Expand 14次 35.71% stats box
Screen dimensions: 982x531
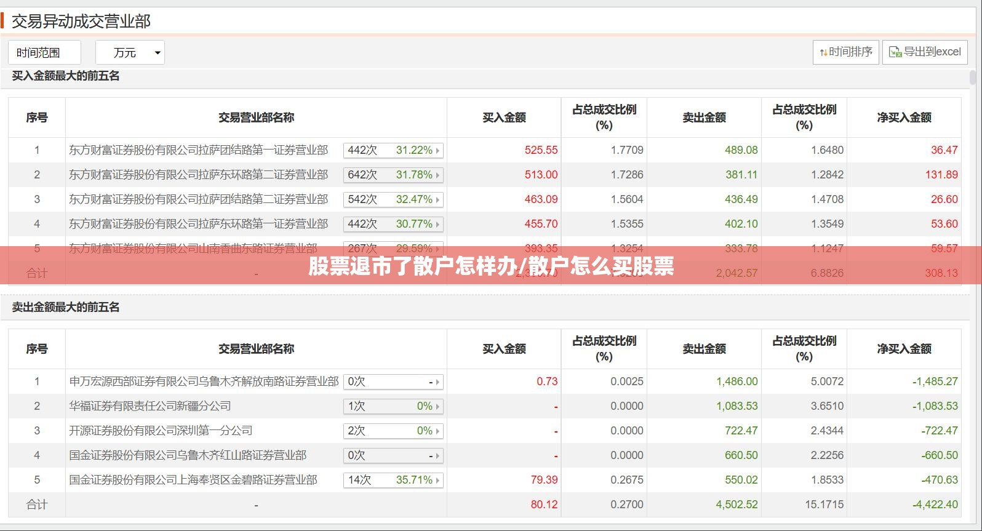[393, 480]
